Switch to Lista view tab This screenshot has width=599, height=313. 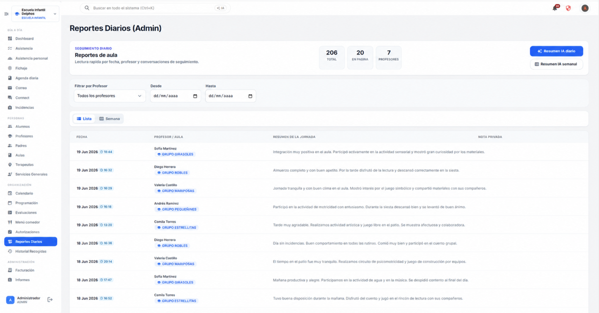pyautogui.click(x=84, y=119)
